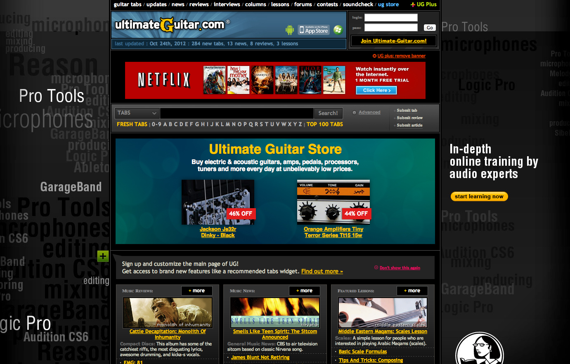Open the Android app icon
The height and width of the screenshot is (364, 570).
pyautogui.click(x=290, y=30)
